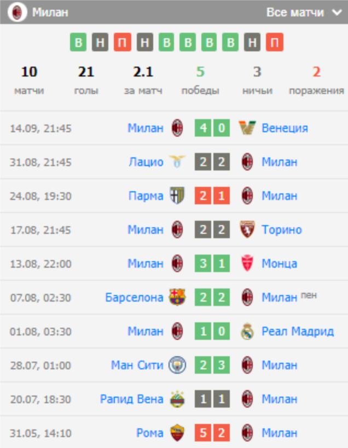Select the Ман Сити team name
Image resolution: width=348 pixels, height=448 pixels.
click(x=137, y=365)
